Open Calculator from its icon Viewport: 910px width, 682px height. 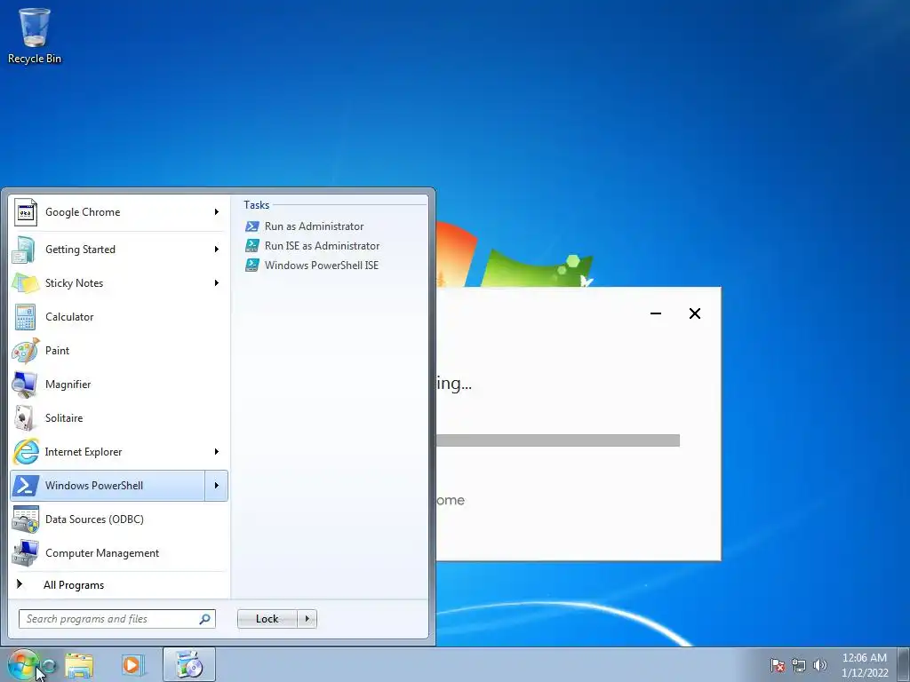[x=26, y=317]
